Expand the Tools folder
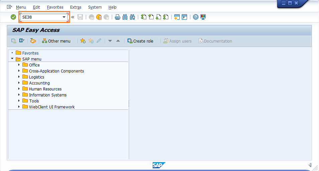 click(19, 101)
